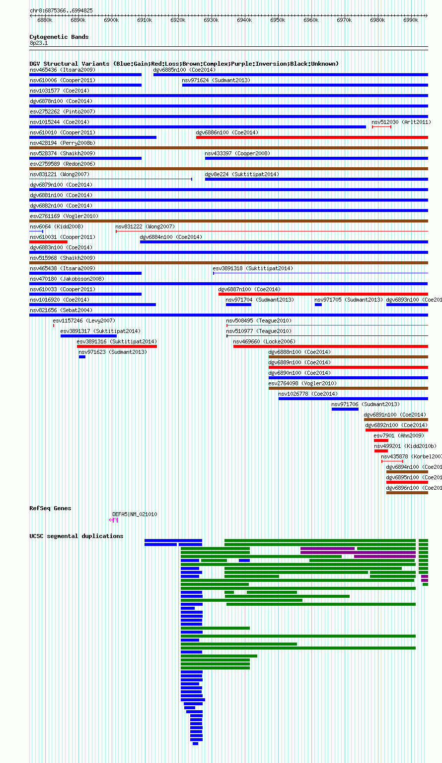Click the dgv6887n100 (Coe2014) label
Viewport: 442px width, 763px height.
click(x=250, y=289)
